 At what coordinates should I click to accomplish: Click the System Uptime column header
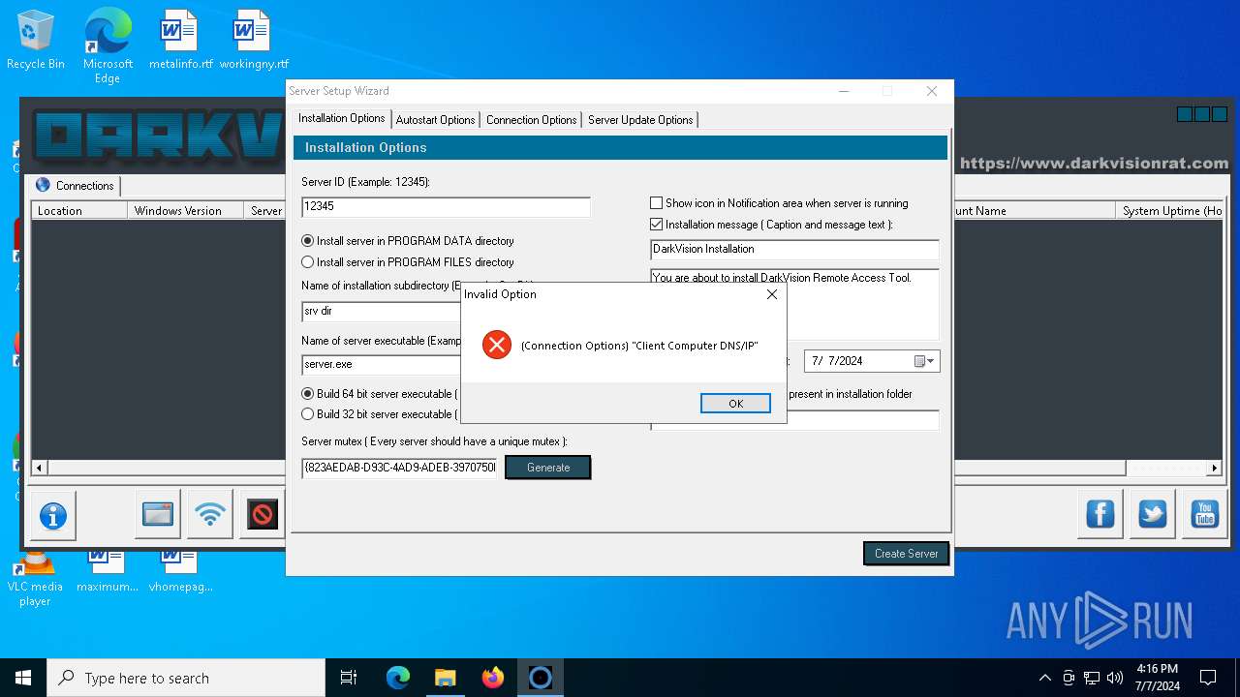pyautogui.click(x=1170, y=210)
